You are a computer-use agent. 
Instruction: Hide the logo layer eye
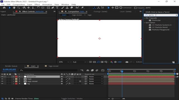[2, 79]
